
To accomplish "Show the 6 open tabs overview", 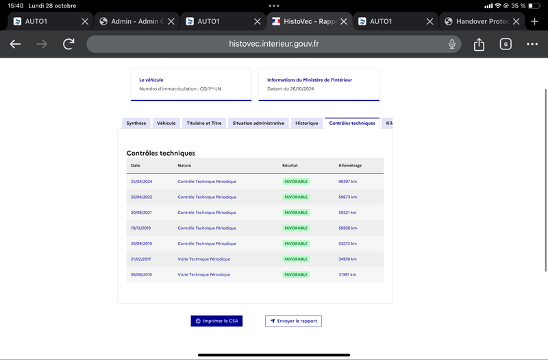I will tap(506, 44).
